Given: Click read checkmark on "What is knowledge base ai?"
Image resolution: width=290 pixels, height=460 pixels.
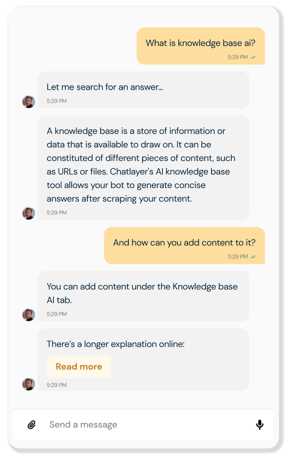Looking at the screenshot, I should [253, 57].
